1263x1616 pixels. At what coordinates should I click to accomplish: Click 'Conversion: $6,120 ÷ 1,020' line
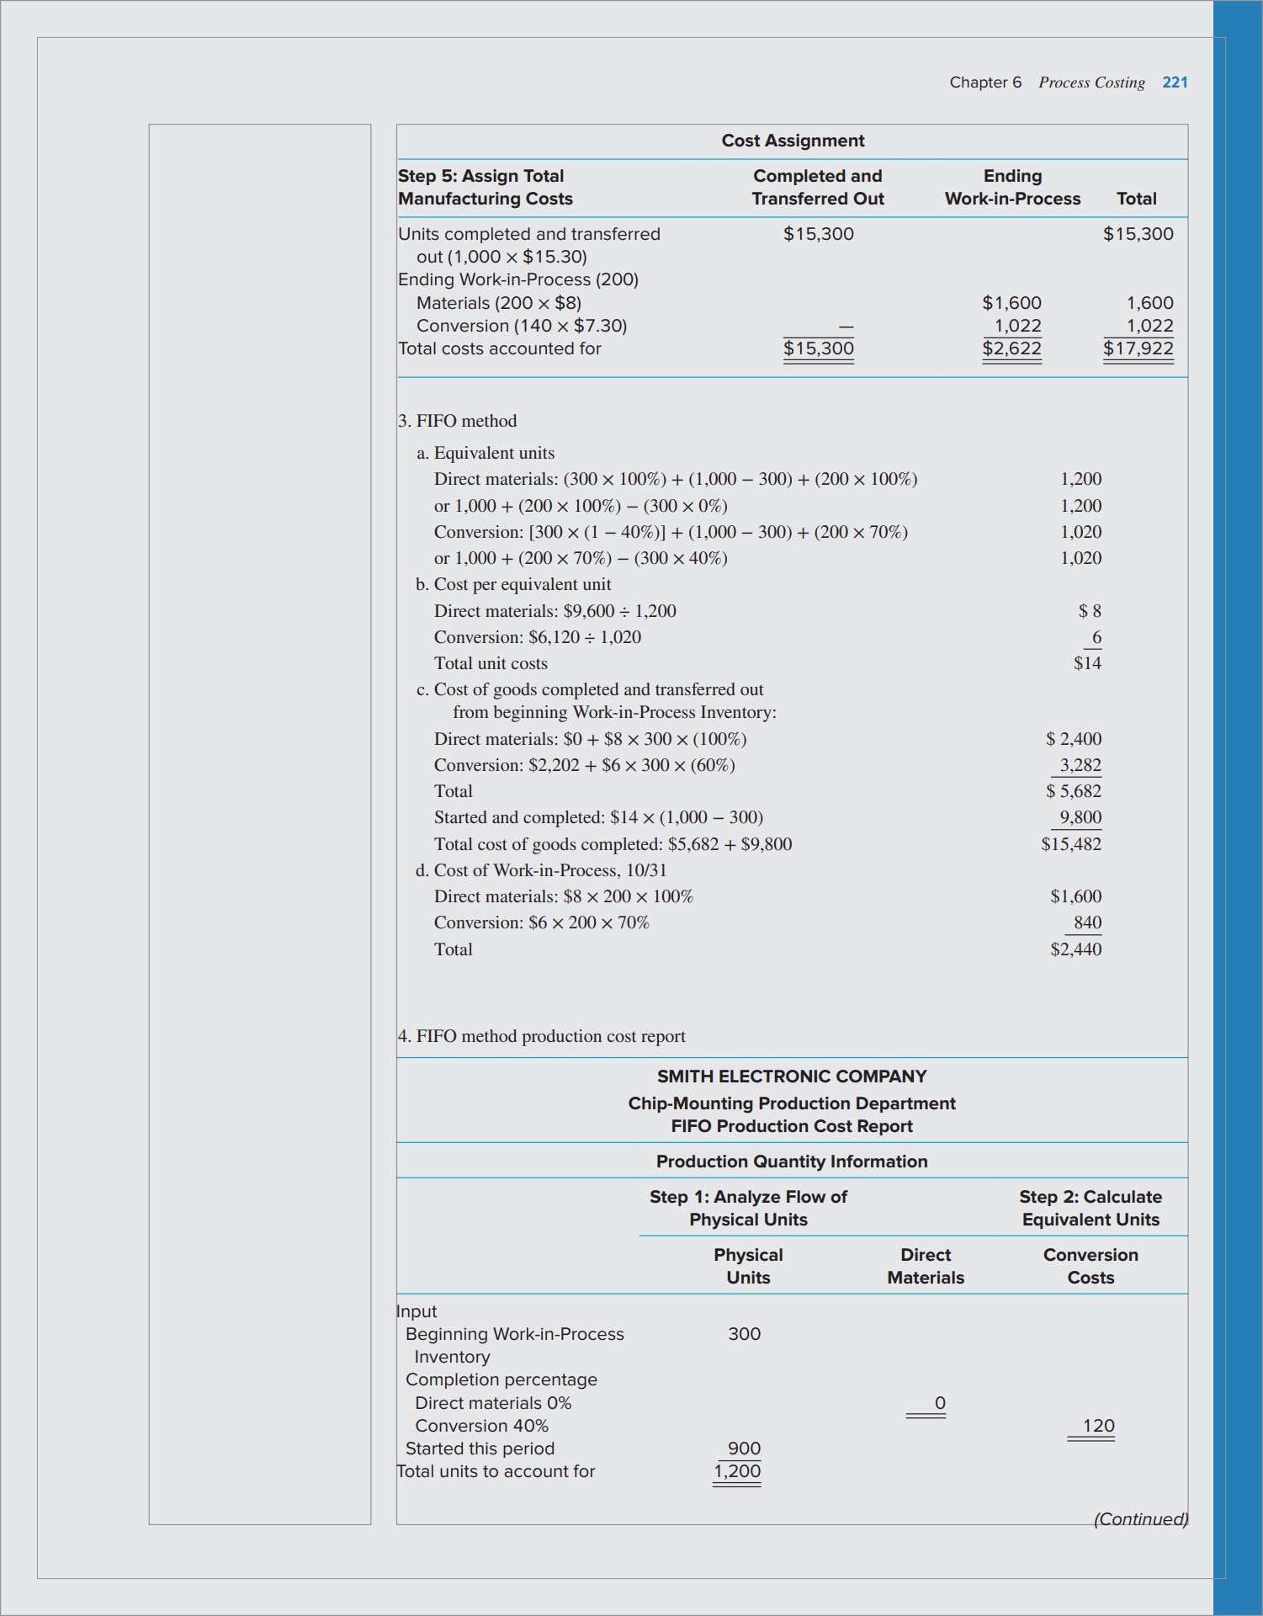click(538, 637)
